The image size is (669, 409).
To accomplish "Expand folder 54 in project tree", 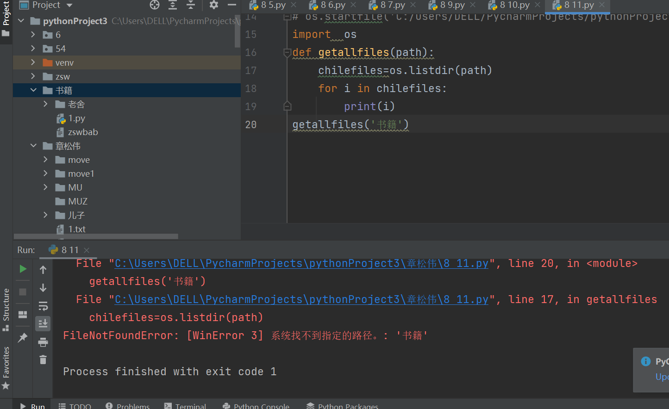I will click(x=33, y=49).
